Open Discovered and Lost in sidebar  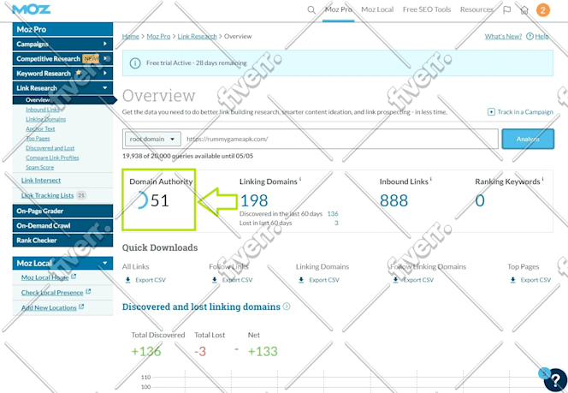[50, 148]
